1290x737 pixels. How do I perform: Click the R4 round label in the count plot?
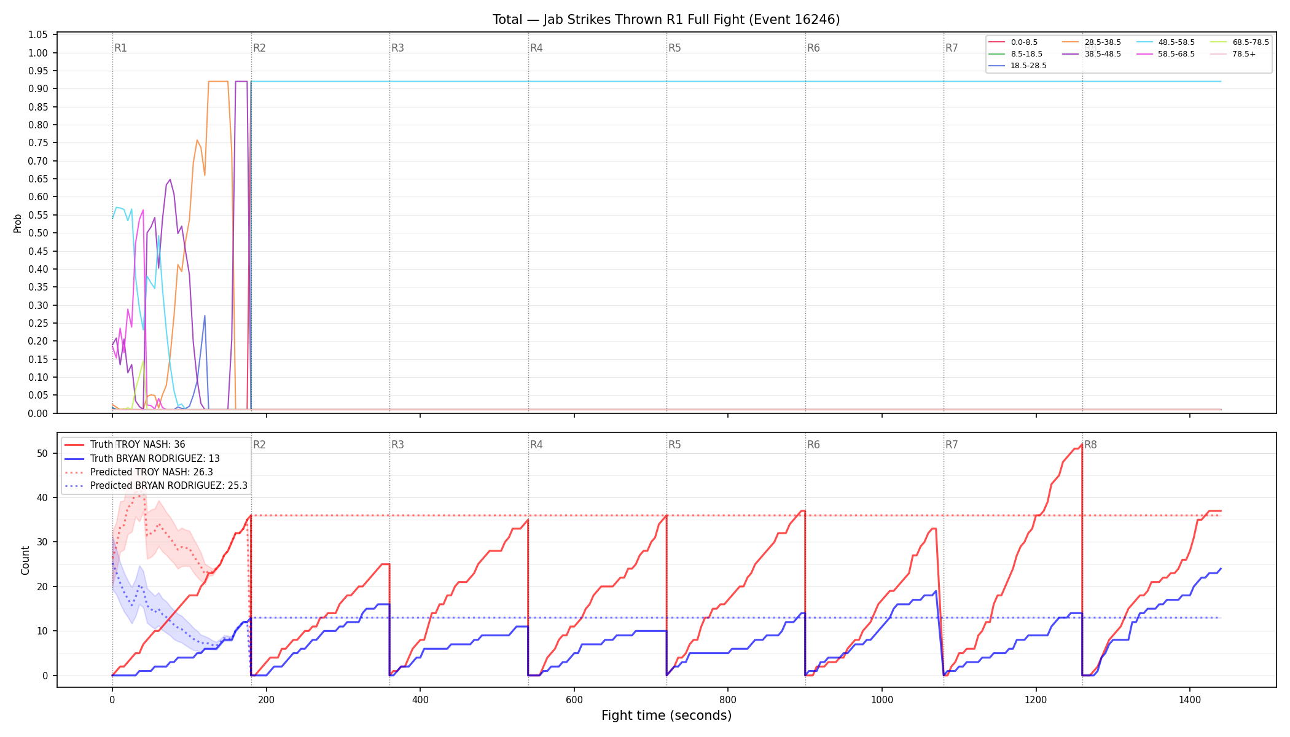point(536,445)
